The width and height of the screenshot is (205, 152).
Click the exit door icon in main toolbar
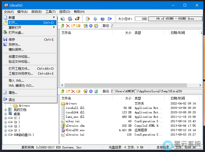110,19
